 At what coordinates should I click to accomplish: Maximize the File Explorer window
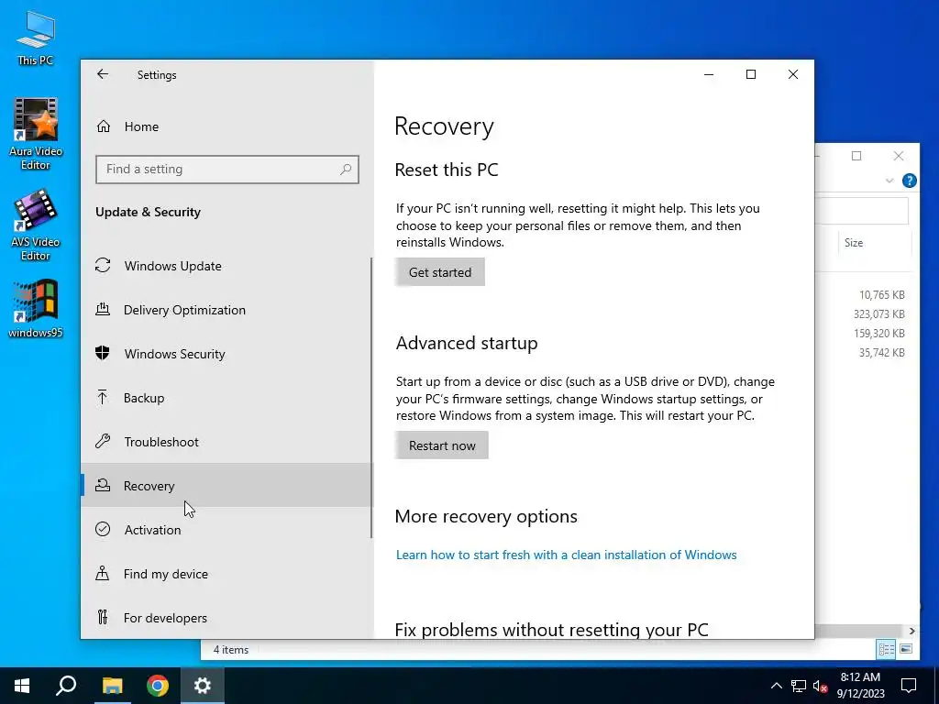coord(856,156)
